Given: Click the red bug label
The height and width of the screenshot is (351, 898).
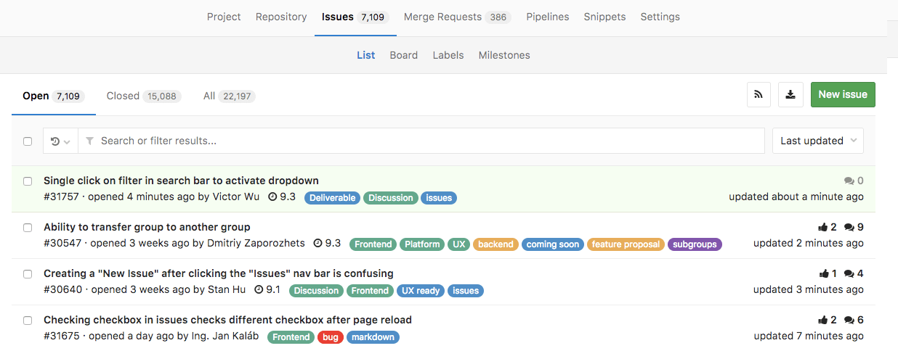Looking at the screenshot, I should (x=331, y=337).
